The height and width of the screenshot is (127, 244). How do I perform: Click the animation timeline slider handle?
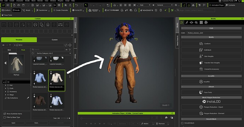pos(81,118)
